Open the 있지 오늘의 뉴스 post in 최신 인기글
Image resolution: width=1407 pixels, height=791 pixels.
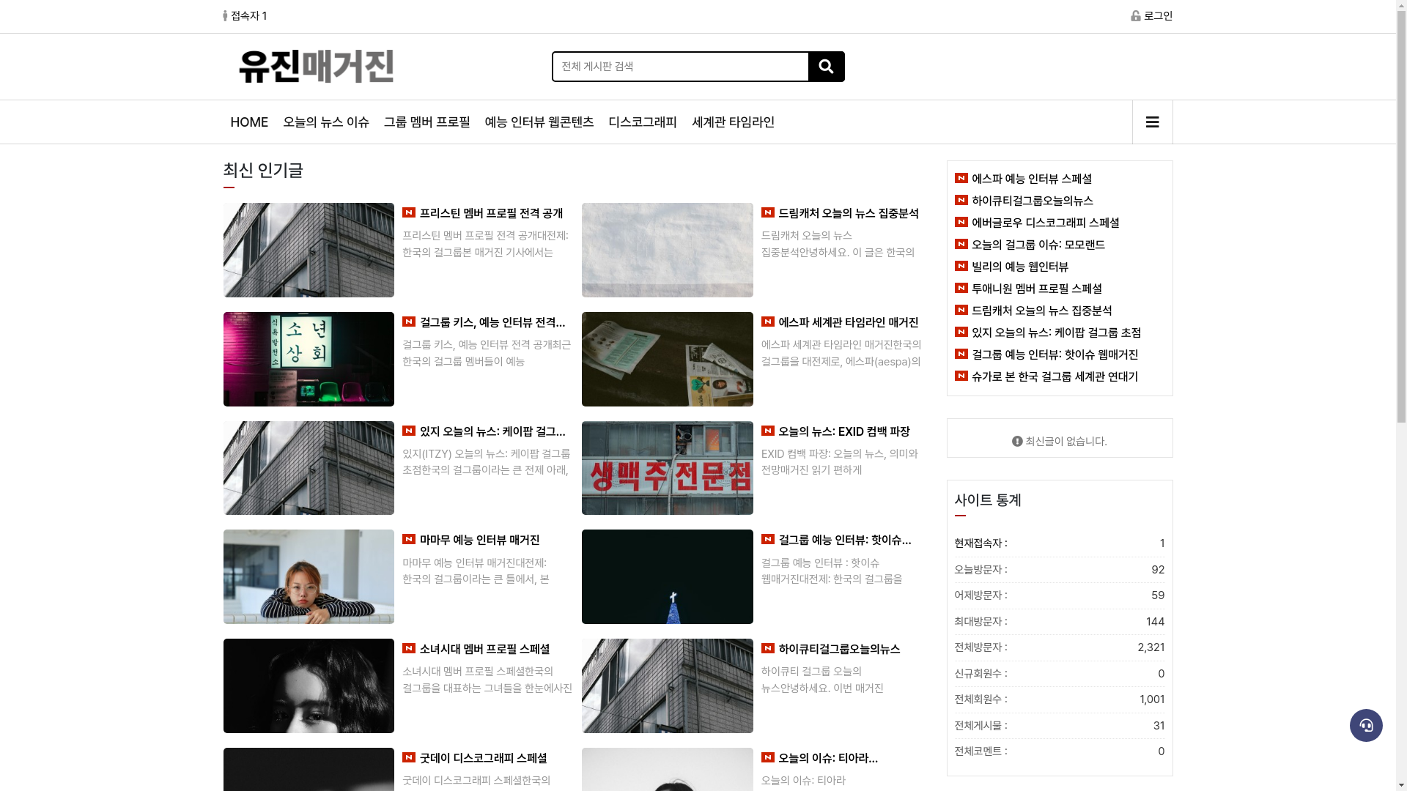[x=492, y=431]
